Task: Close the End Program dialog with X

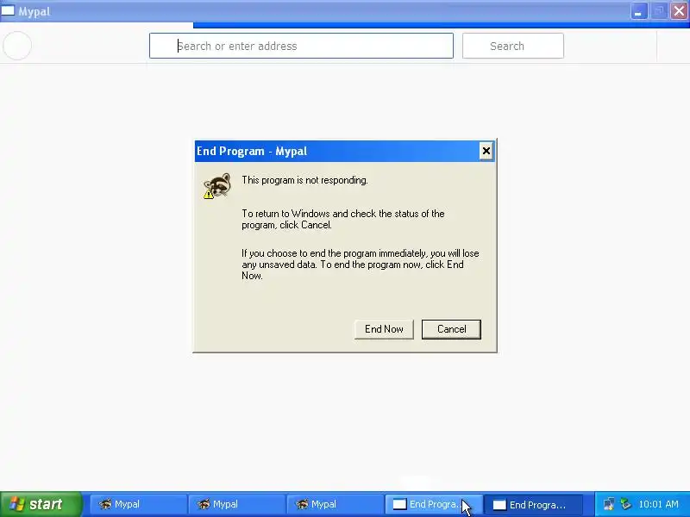Action: pyautogui.click(x=486, y=152)
